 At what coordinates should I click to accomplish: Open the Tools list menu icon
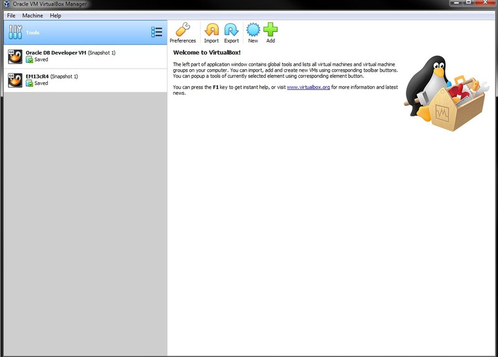(x=157, y=32)
